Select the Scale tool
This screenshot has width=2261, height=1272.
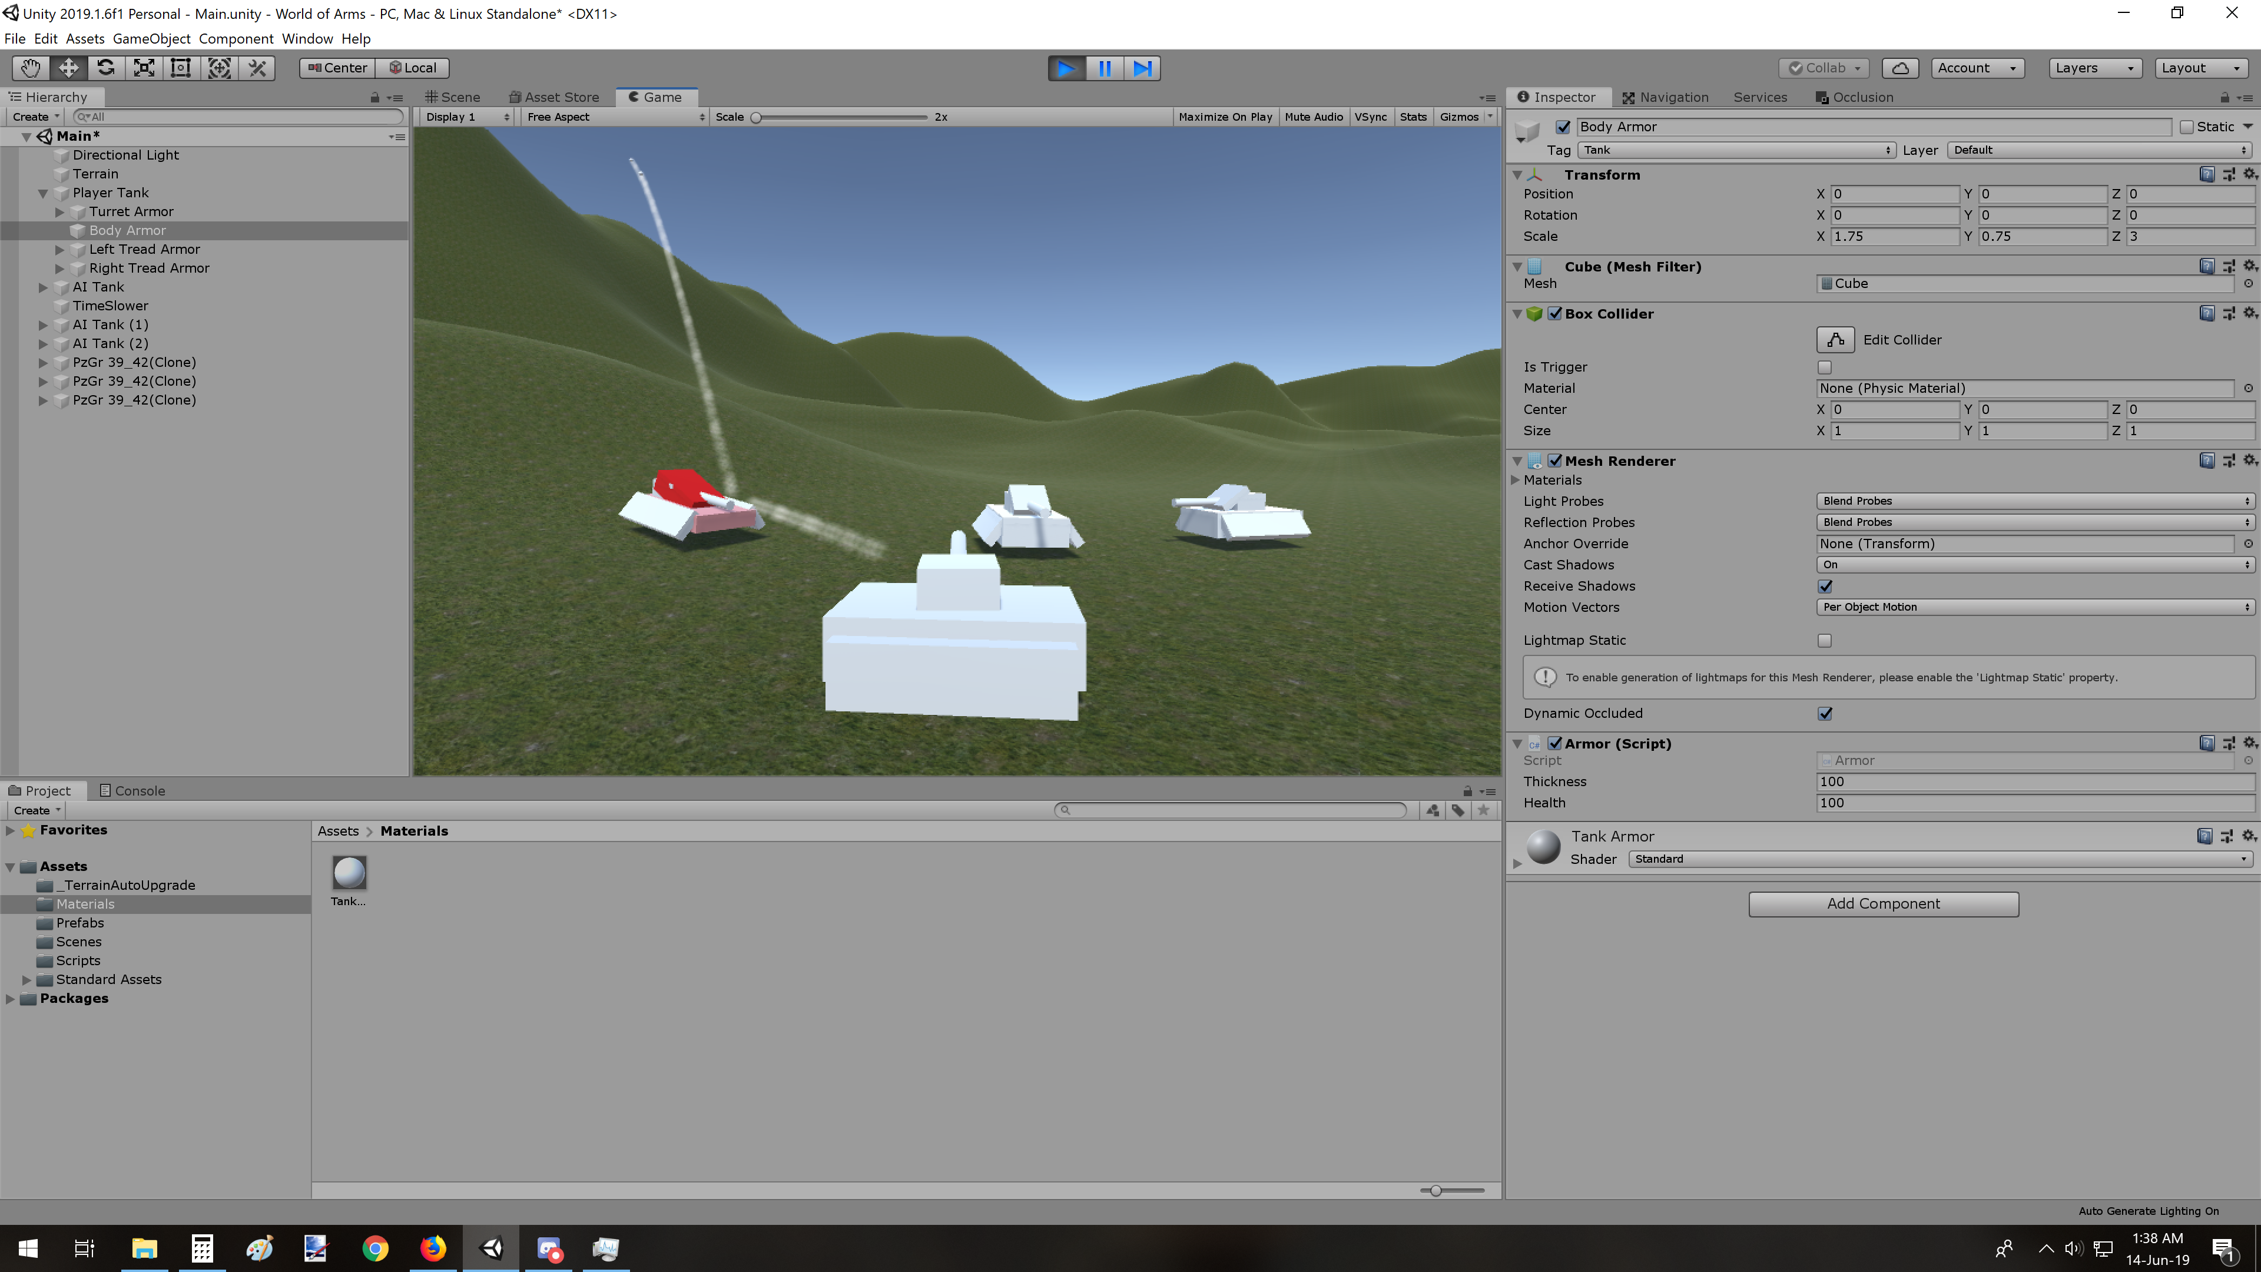[144, 68]
